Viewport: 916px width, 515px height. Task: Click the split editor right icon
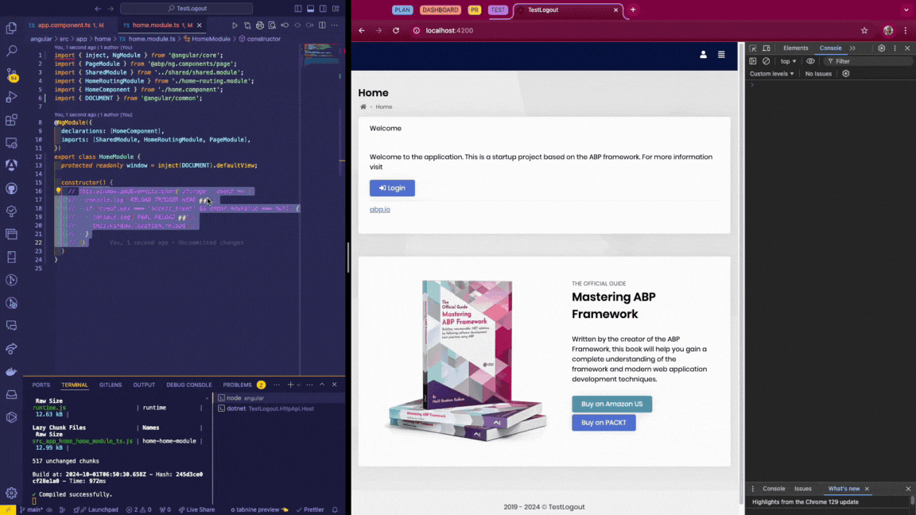[x=322, y=25]
